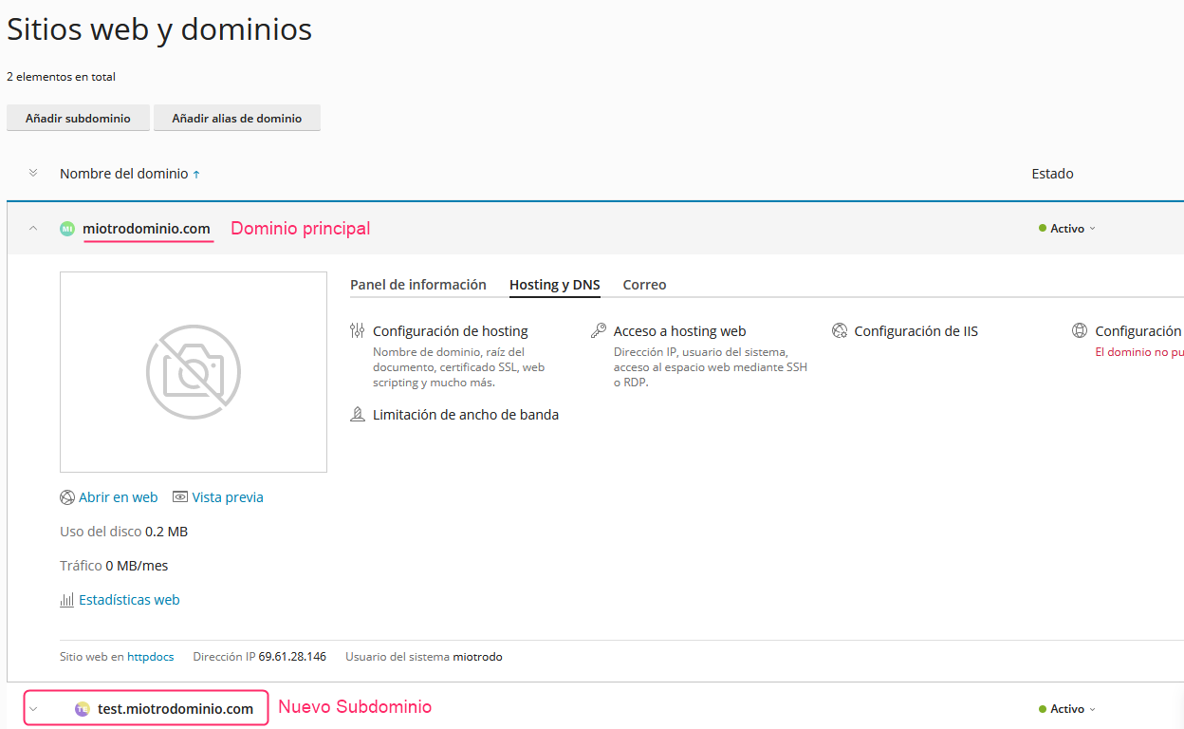Click the Añadir subdominio button
The width and height of the screenshot is (1184, 729).
78,119
